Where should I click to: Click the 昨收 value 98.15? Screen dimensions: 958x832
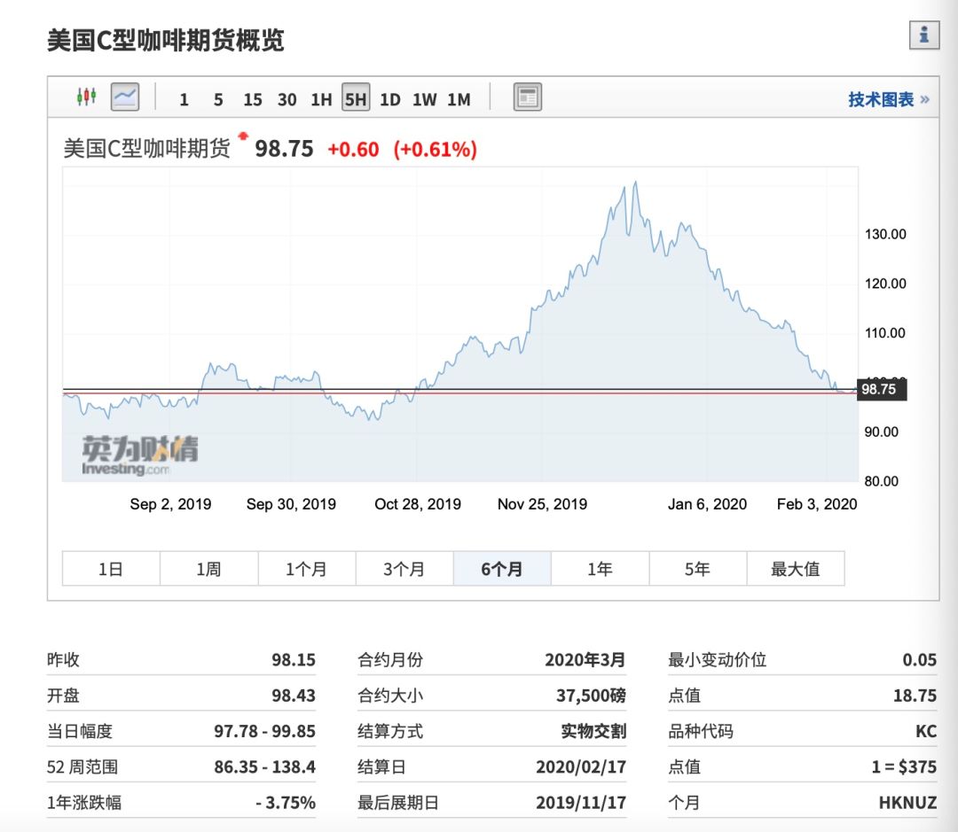(x=294, y=660)
